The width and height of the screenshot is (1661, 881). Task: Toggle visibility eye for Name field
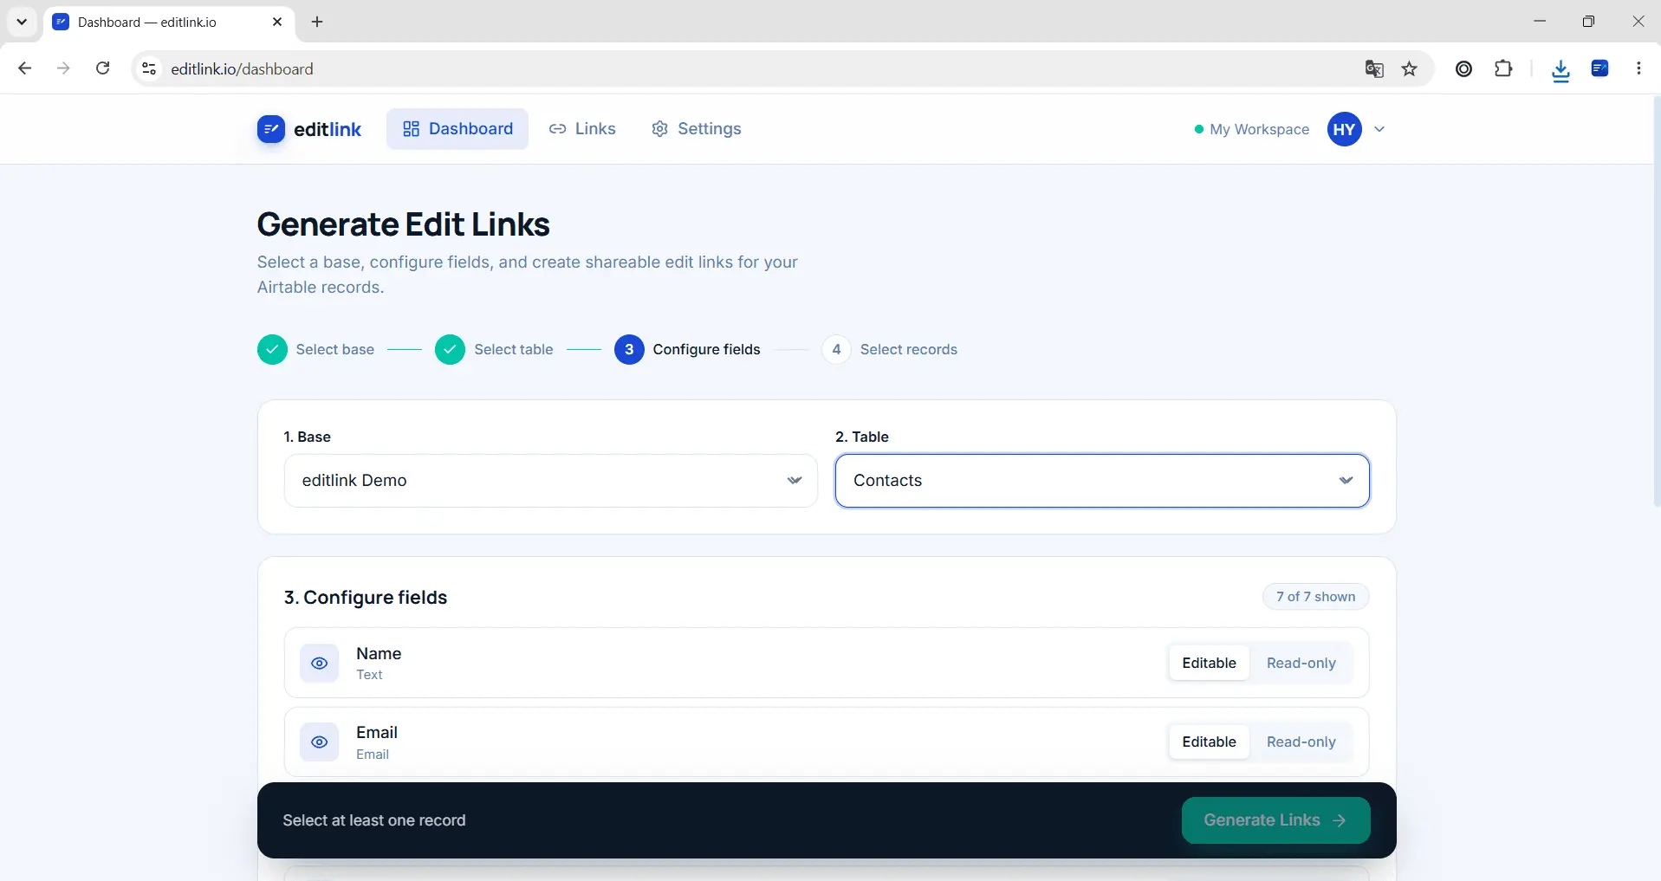pyautogui.click(x=320, y=664)
